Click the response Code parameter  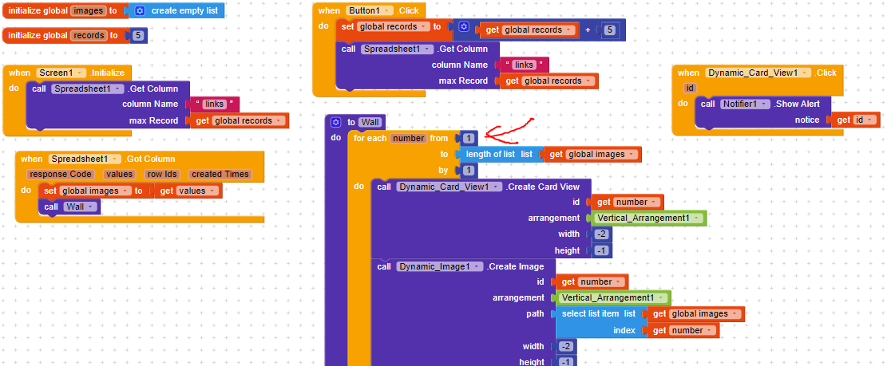(61, 175)
